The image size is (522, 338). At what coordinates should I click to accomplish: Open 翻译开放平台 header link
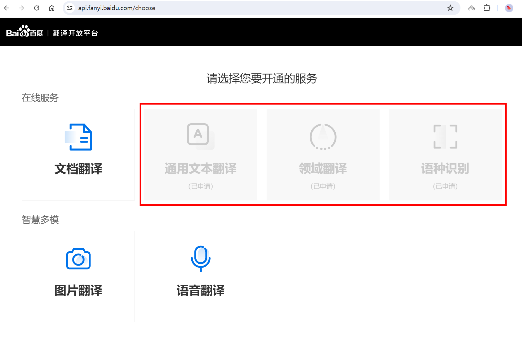(75, 33)
